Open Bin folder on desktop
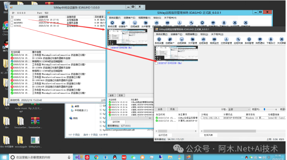 pos(7,123)
